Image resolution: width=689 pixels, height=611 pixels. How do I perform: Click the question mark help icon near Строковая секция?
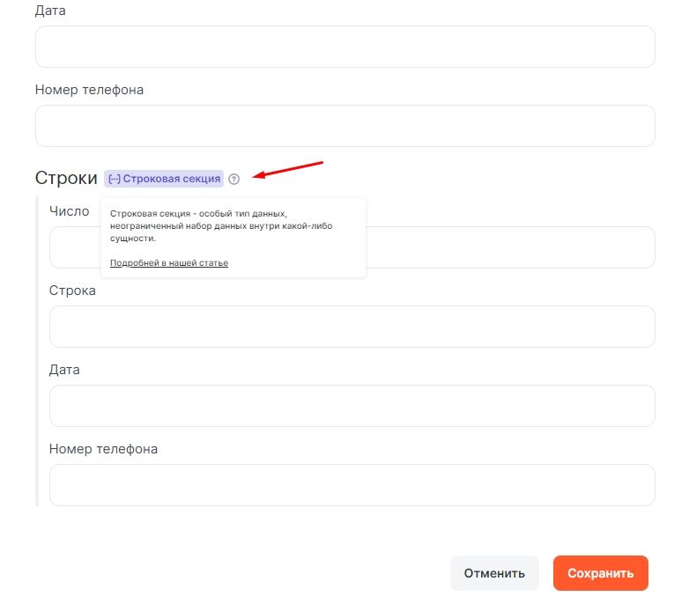point(233,179)
